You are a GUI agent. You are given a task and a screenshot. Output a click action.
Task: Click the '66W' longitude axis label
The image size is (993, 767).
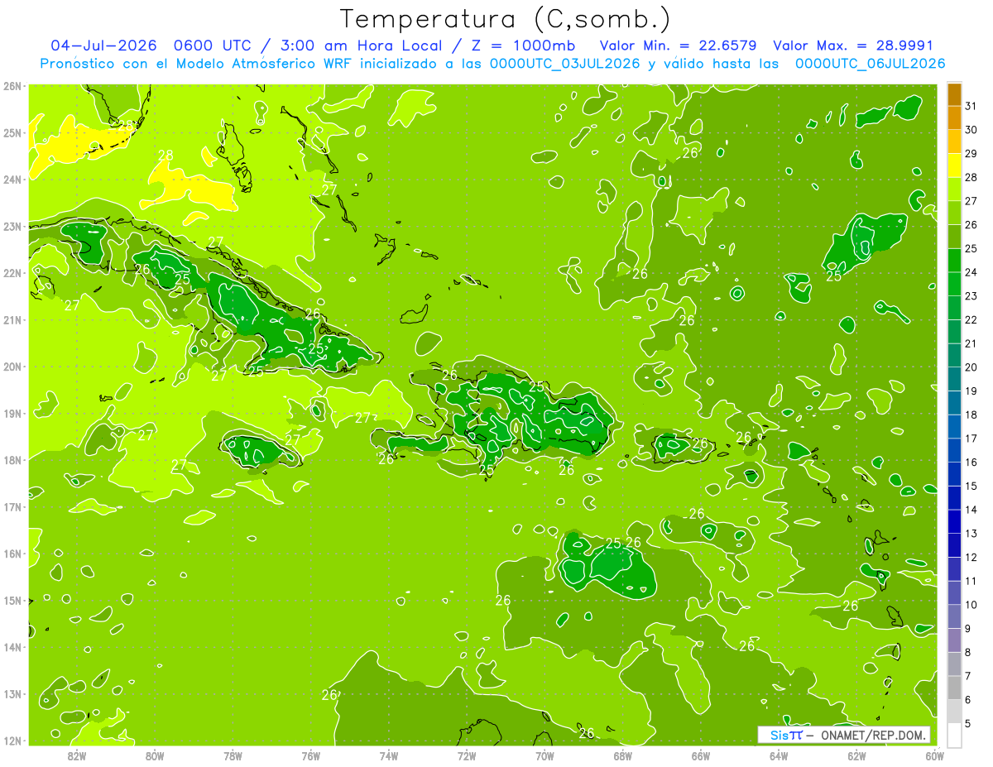pos(701,755)
